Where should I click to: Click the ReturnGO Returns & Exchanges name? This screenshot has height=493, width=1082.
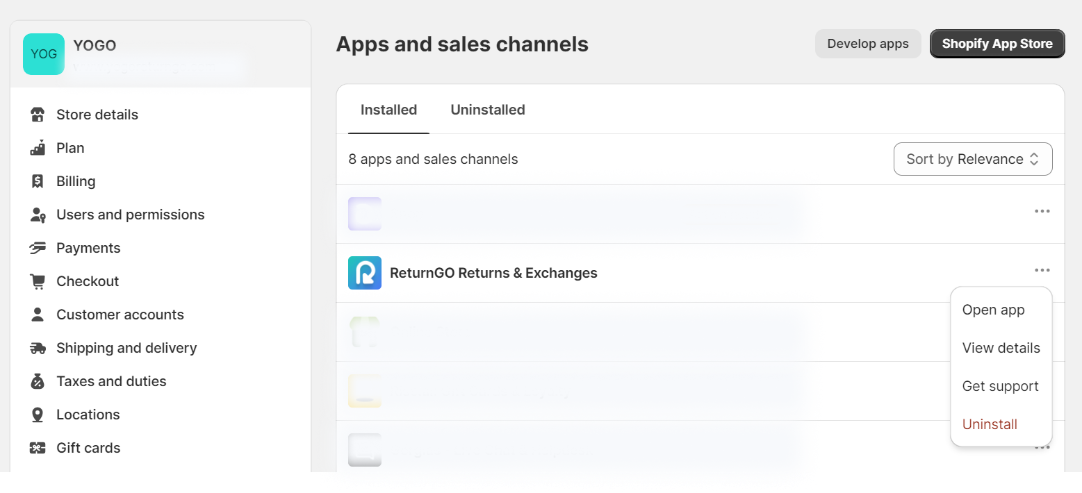(x=493, y=273)
